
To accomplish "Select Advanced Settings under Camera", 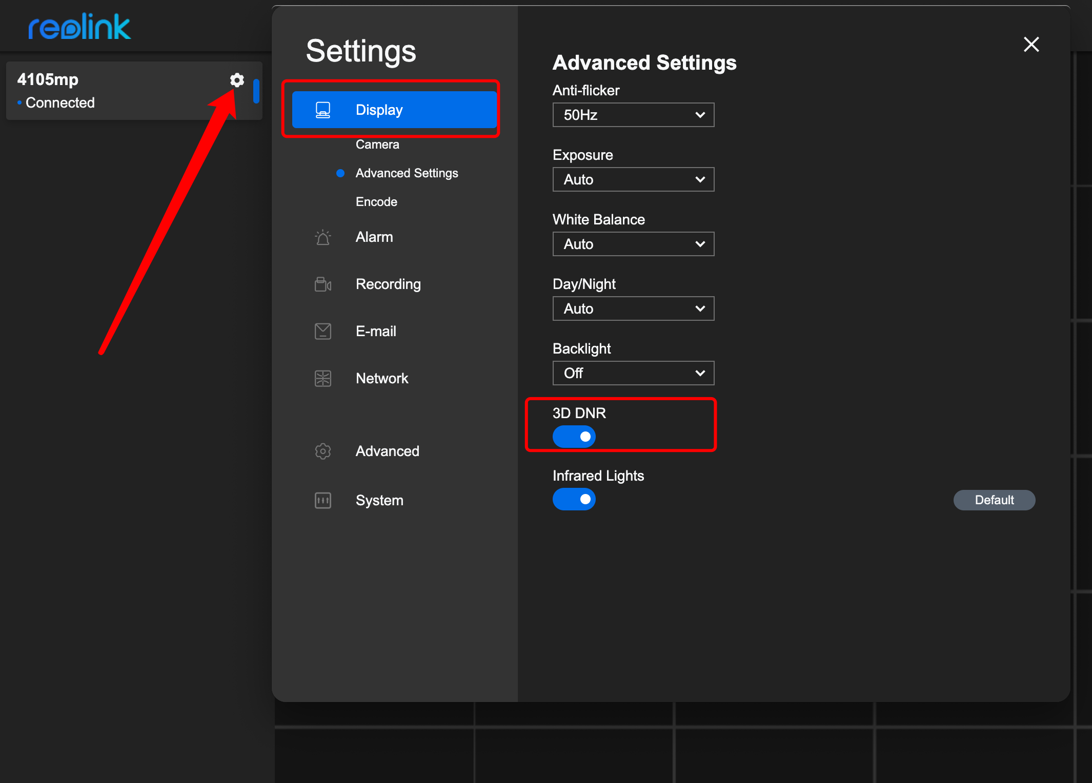I will 407,174.
